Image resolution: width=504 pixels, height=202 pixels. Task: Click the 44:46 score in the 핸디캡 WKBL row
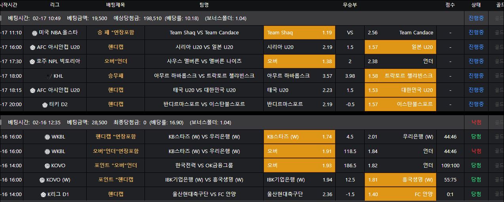point(450,137)
